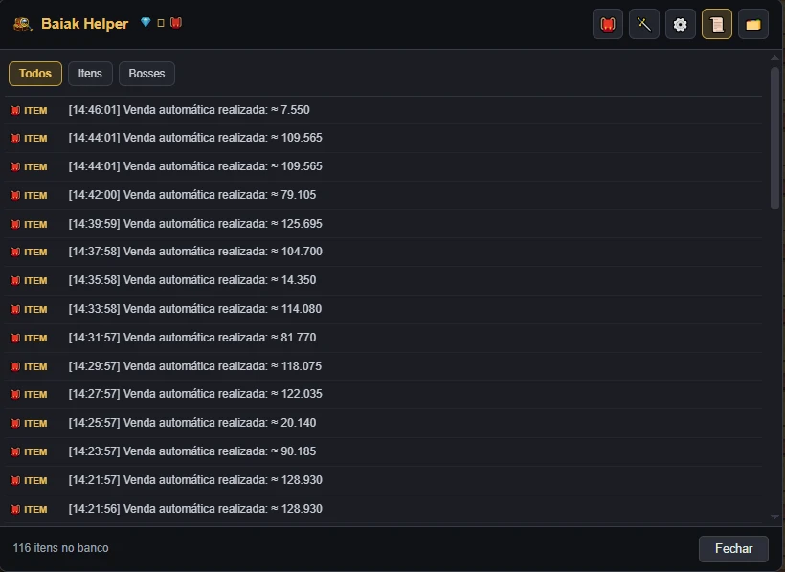Open settings via the gear icon

(x=681, y=24)
